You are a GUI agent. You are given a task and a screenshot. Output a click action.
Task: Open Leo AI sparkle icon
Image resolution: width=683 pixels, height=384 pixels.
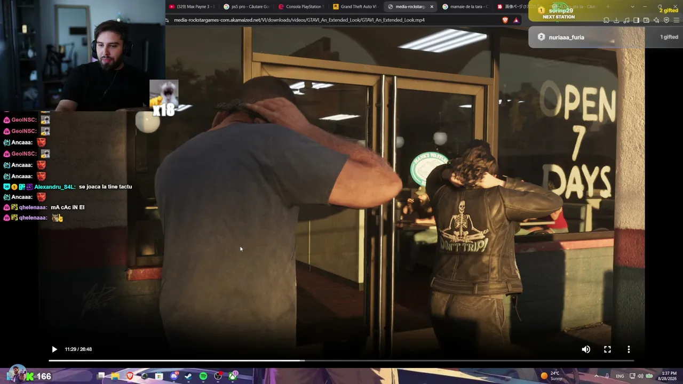[x=656, y=20]
